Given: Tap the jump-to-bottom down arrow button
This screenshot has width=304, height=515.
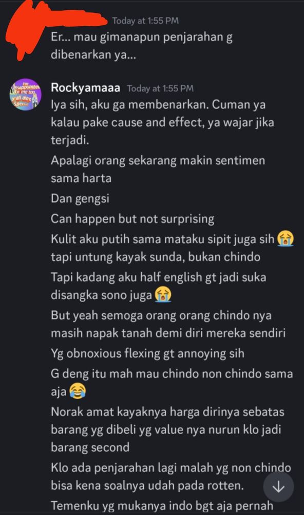Looking at the screenshot, I should pyautogui.click(x=278, y=487).
